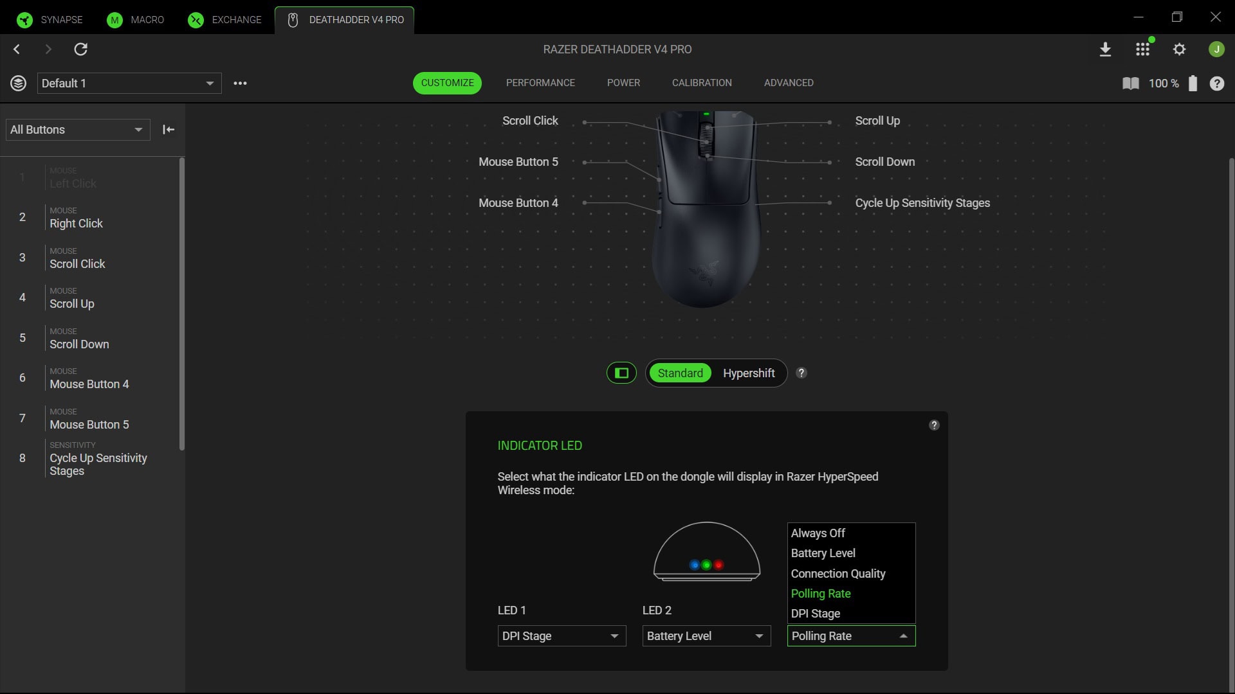Choose Battery Level in open list
Screen dimensions: 1235x694
pyautogui.click(x=851, y=553)
